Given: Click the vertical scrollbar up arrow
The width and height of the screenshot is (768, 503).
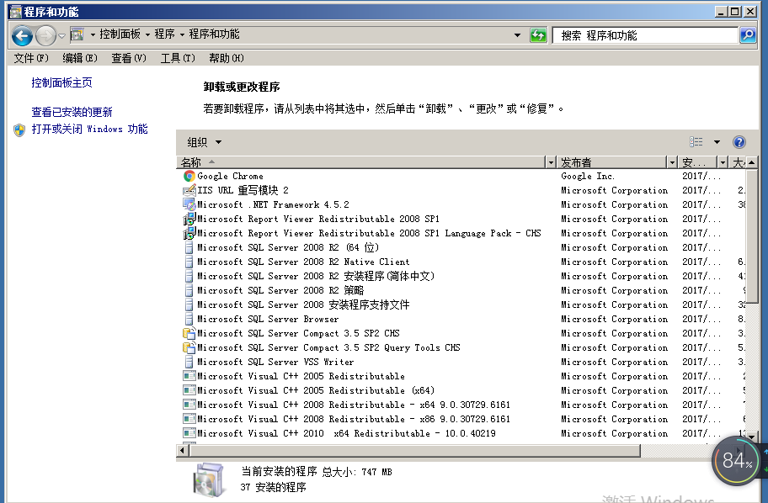Looking at the screenshot, I should [x=751, y=162].
